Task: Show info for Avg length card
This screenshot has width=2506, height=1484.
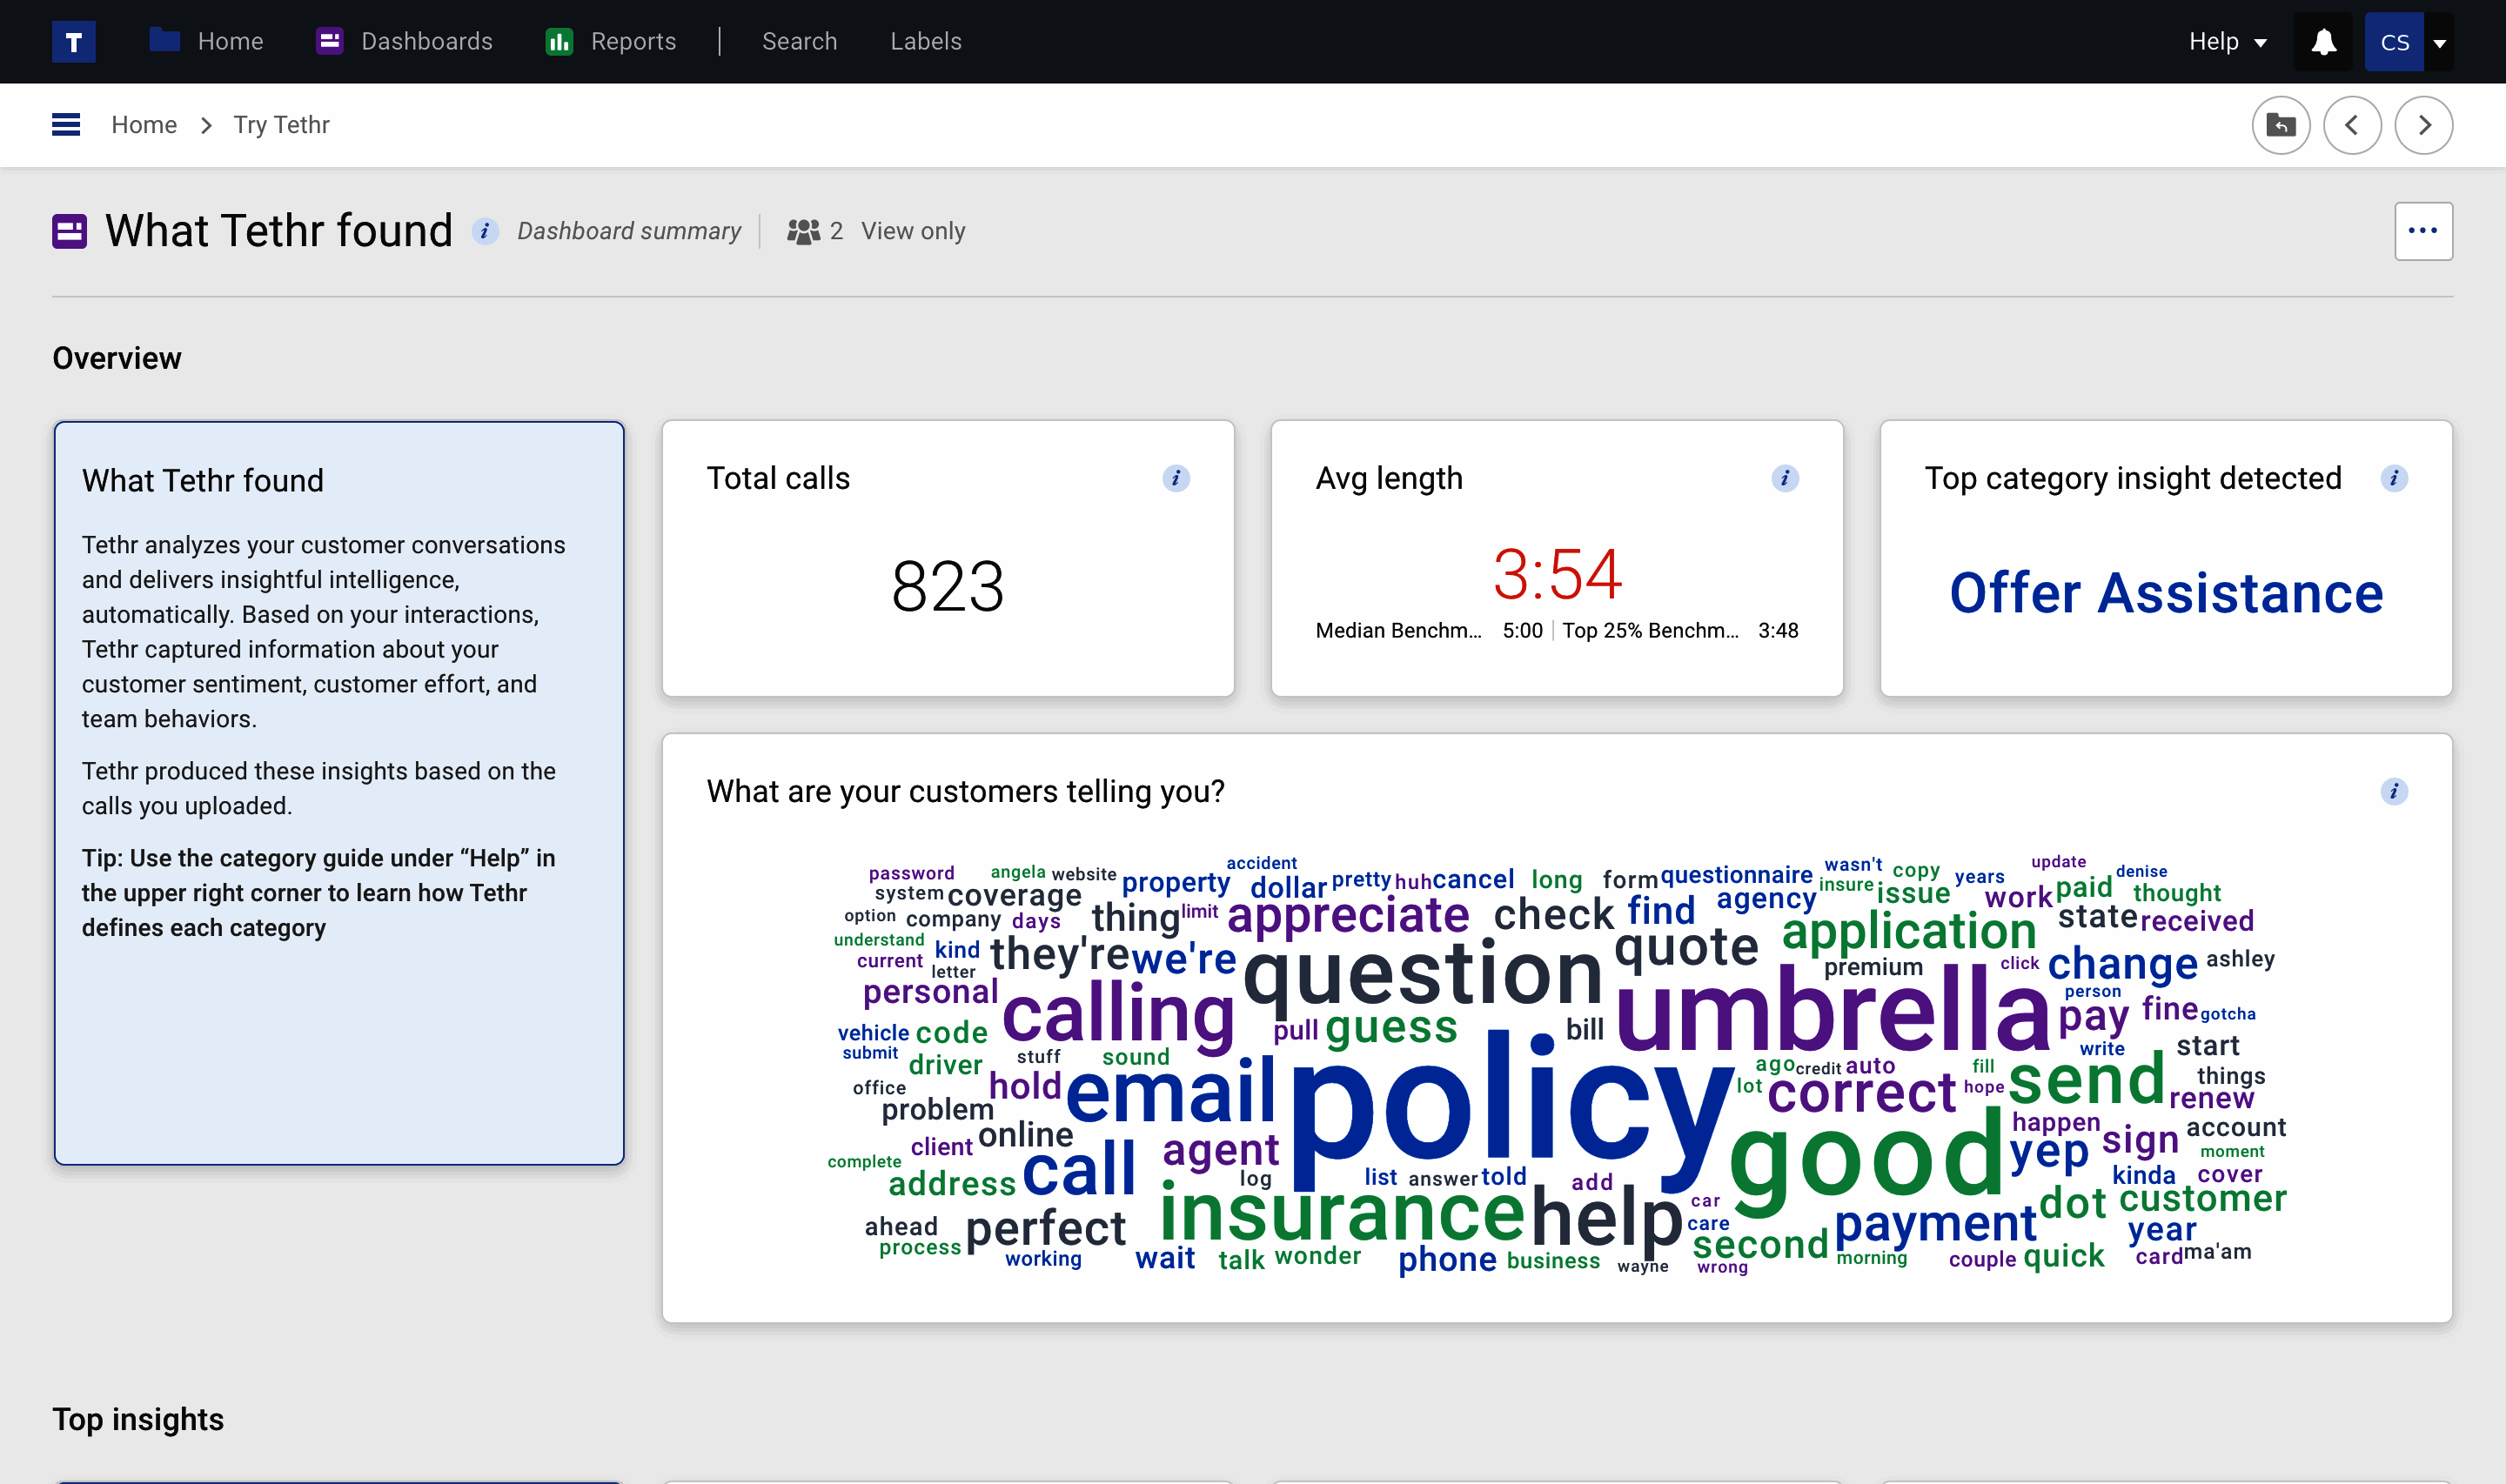Action: click(x=1785, y=479)
